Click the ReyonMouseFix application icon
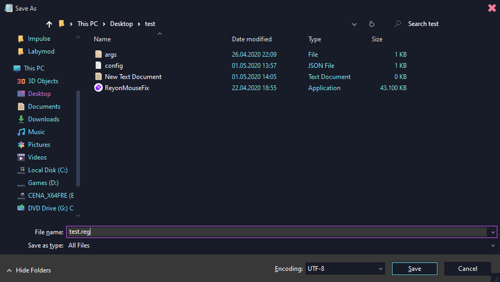This screenshot has height=282, width=500. tap(99, 87)
